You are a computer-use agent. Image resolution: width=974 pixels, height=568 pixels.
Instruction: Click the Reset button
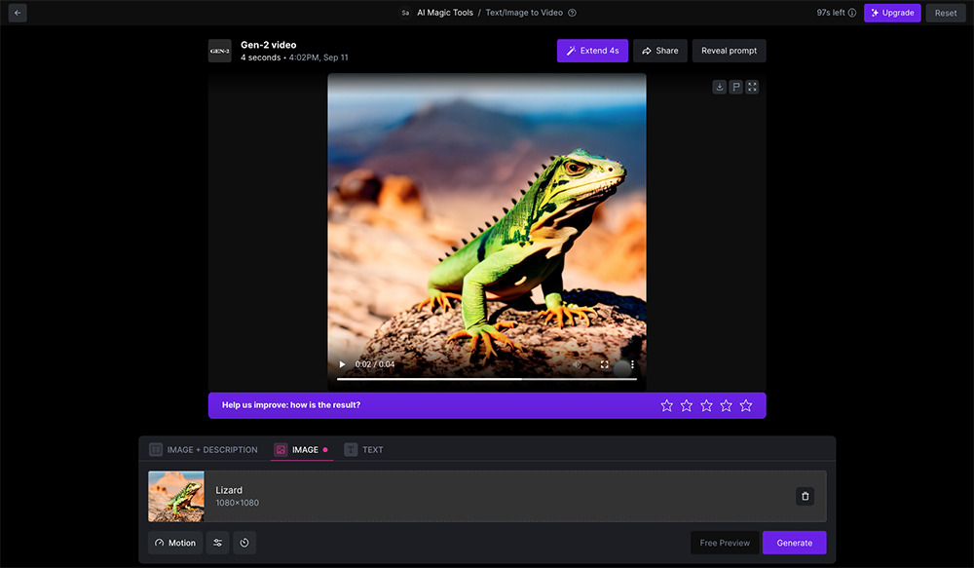point(946,13)
